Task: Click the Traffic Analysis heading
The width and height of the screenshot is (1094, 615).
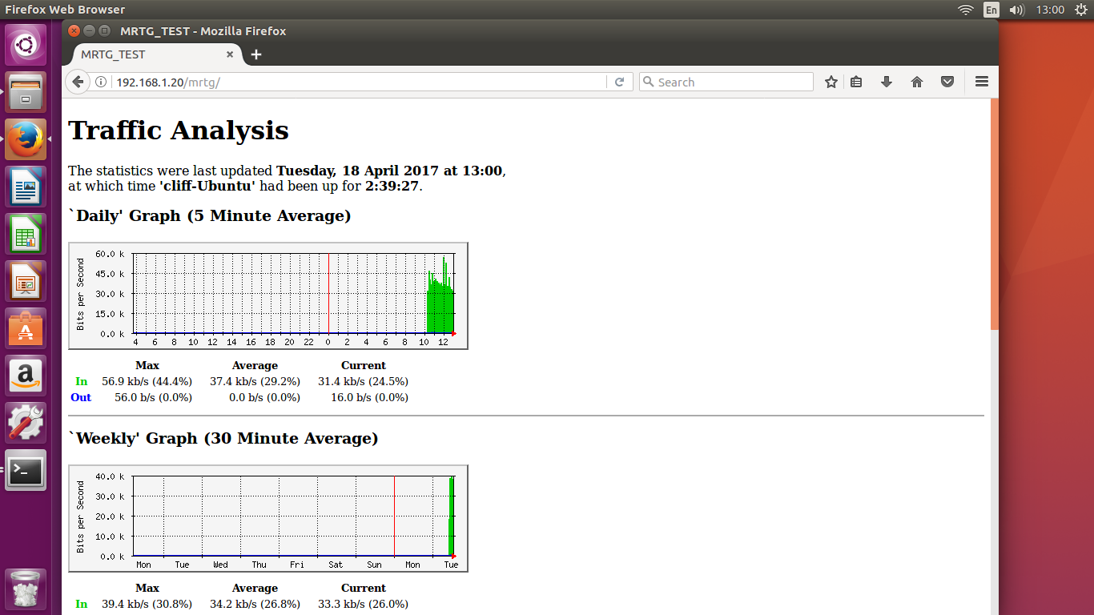Action: point(179,131)
